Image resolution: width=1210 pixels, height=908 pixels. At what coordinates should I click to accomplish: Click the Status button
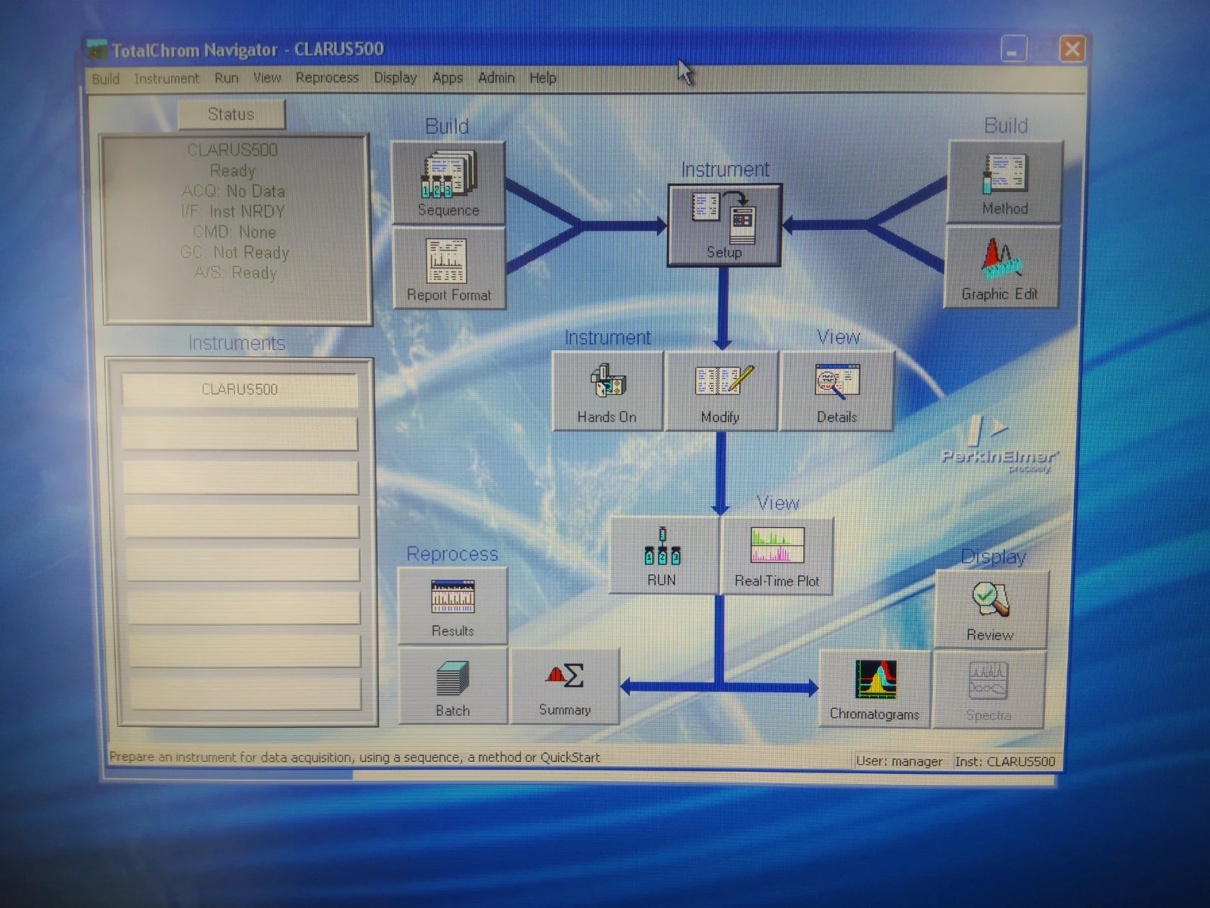click(231, 114)
